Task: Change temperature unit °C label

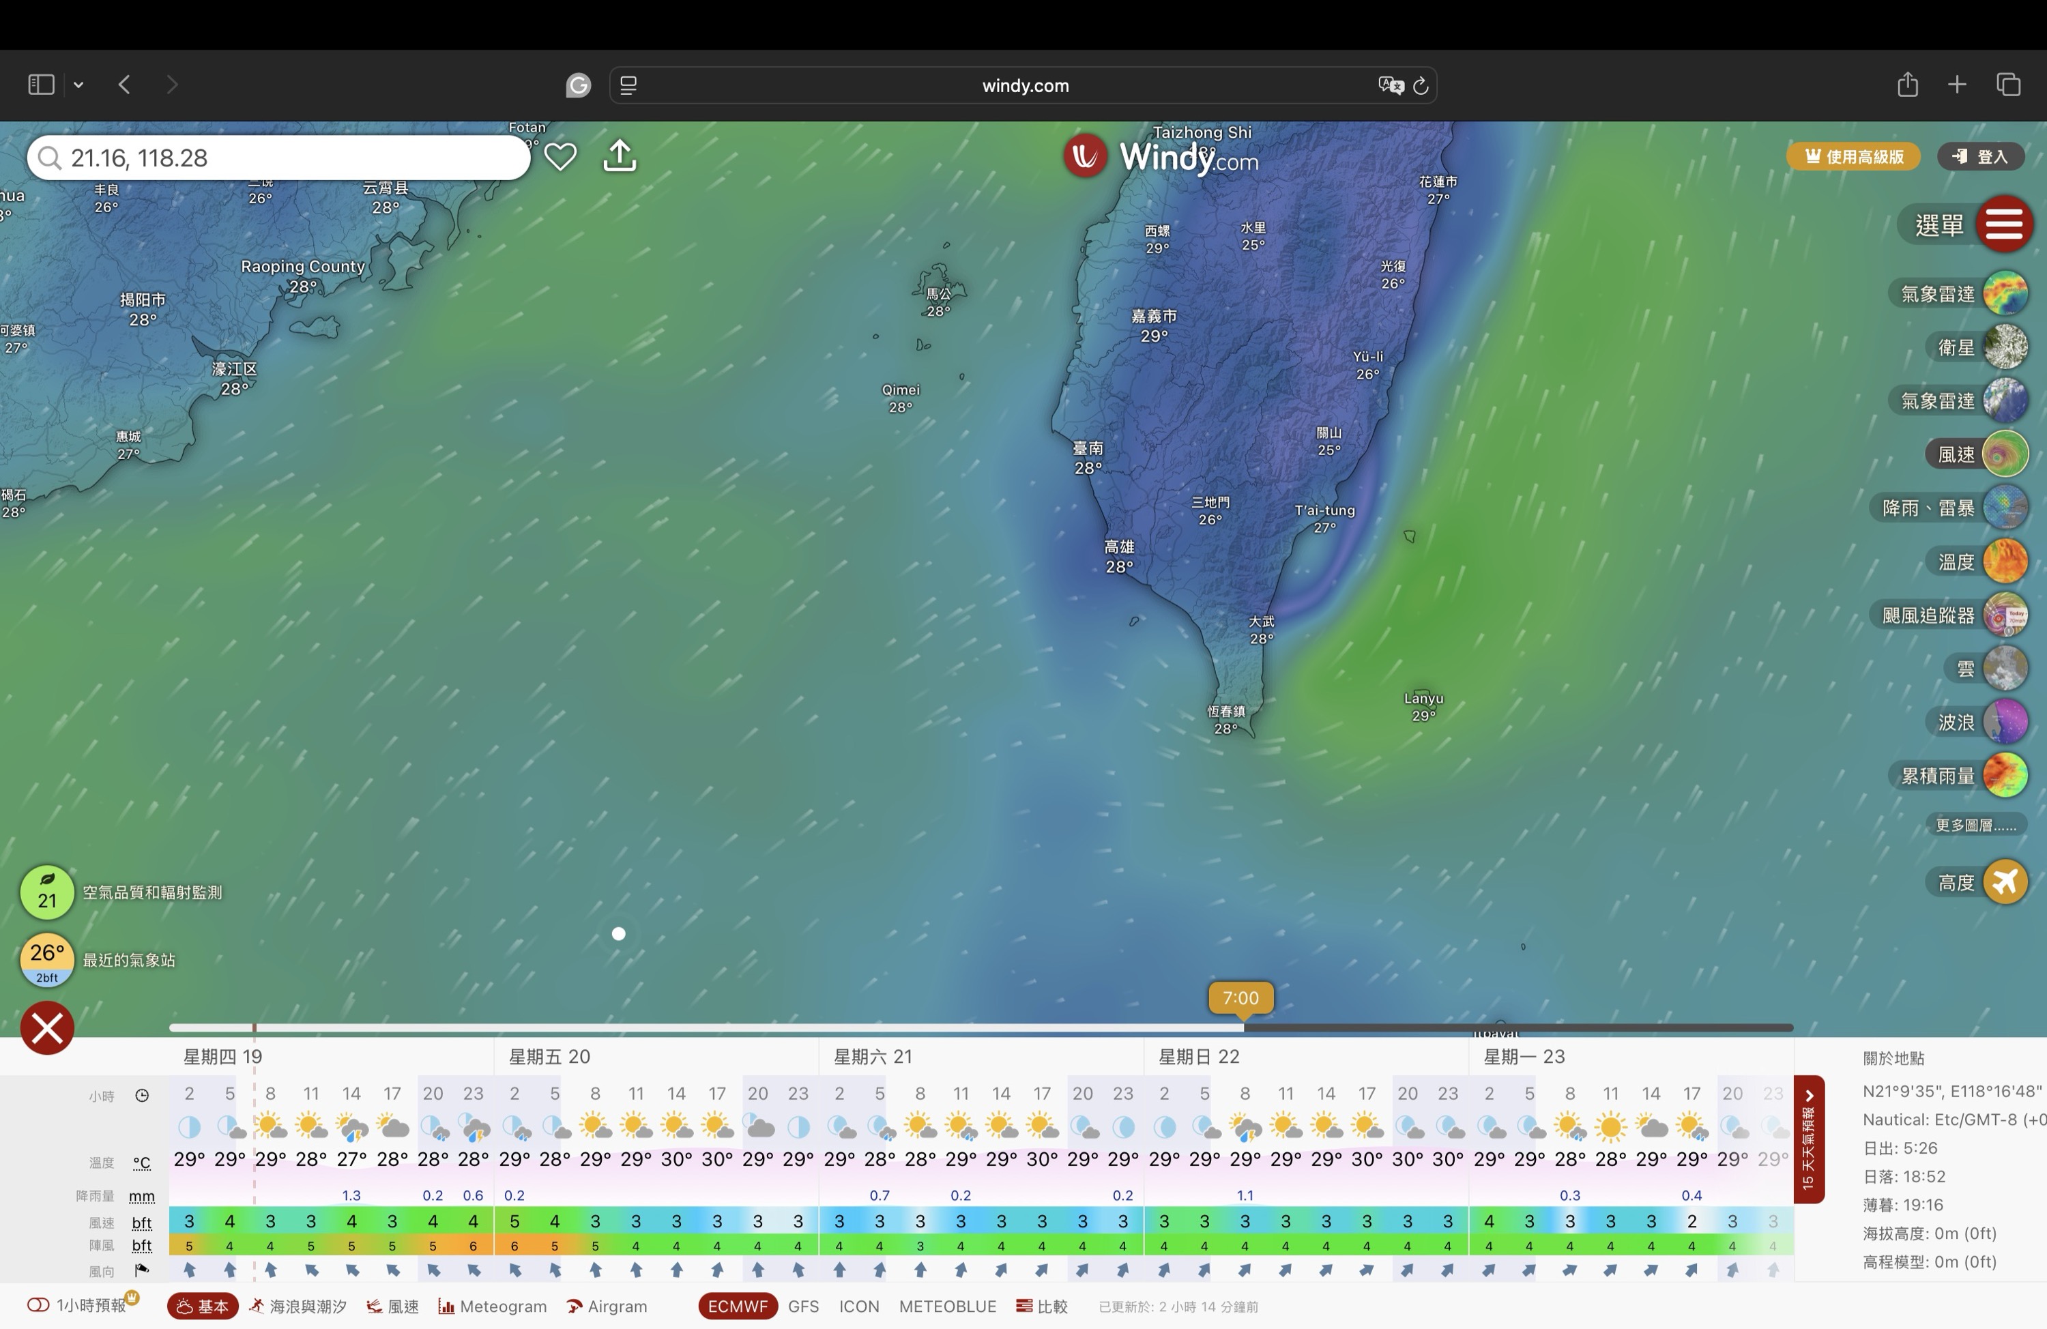Action: click(142, 1163)
